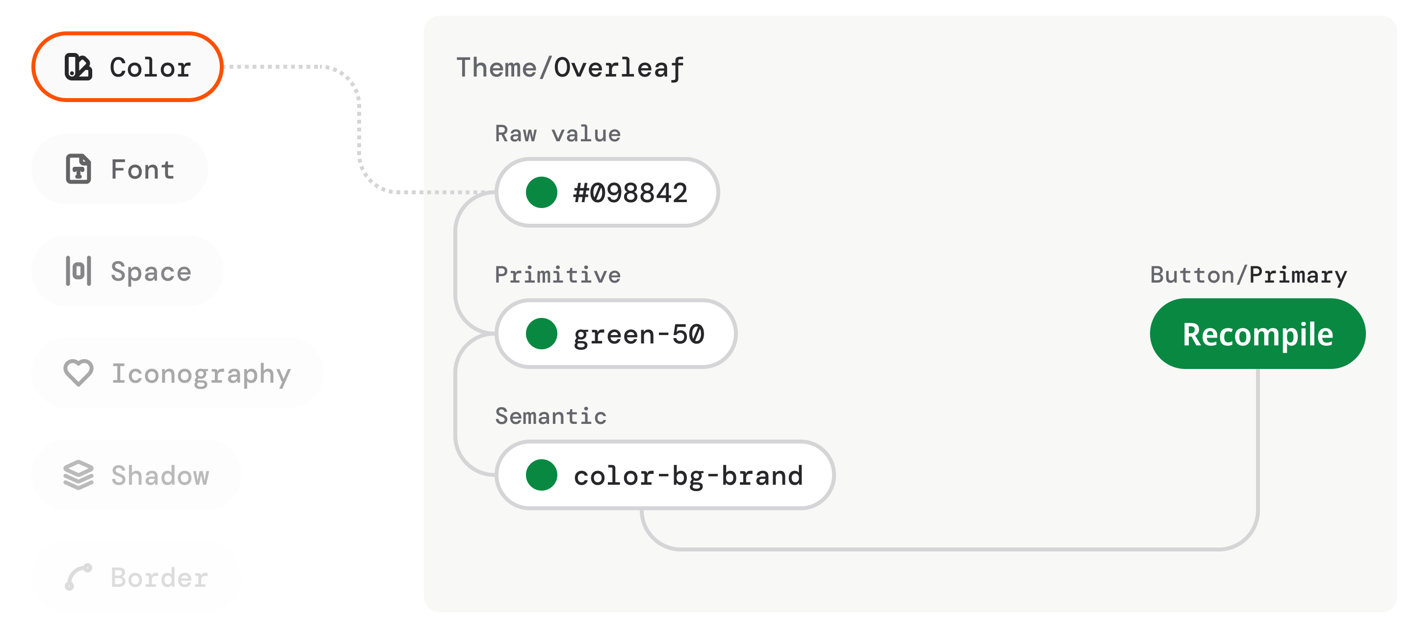Image resolution: width=1413 pixels, height=628 pixels.
Task: Select the Shadow category label
Action: [x=160, y=475]
